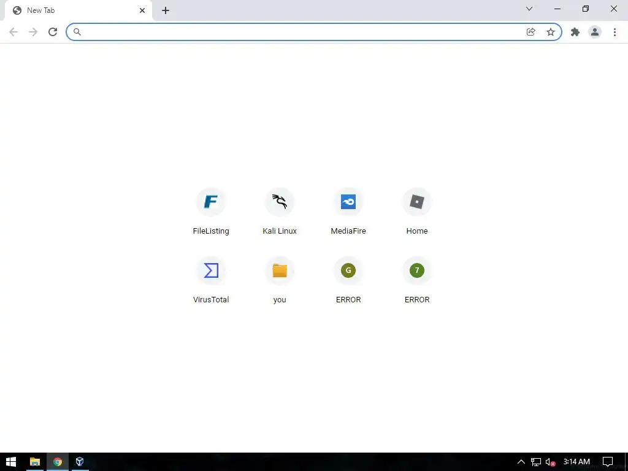This screenshot has height=471, width=628.
Task: Reload the current page
Action: click(x=53, y=32)
